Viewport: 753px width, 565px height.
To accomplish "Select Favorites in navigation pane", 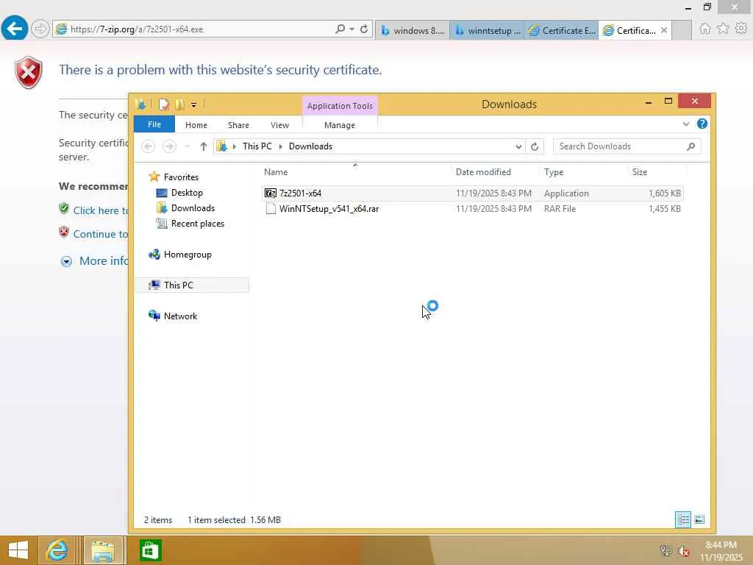I will [181, 177].
